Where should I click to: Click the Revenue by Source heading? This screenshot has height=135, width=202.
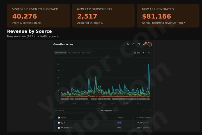click(29, 31)
